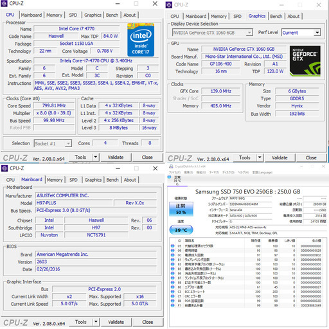Click the 'Intel Core i7 4770' name value

pyautogui.click(x=76, y=29)
